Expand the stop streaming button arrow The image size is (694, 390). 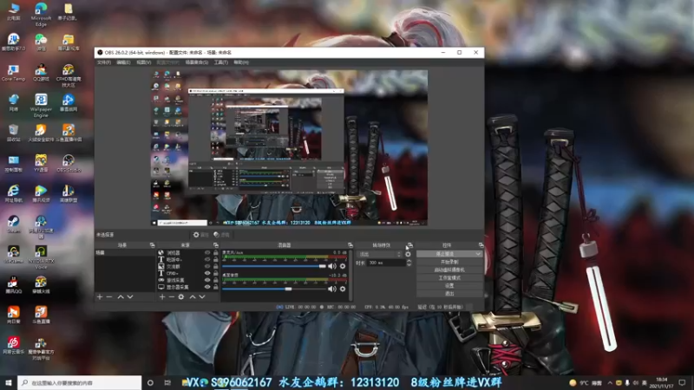[478, 254]
